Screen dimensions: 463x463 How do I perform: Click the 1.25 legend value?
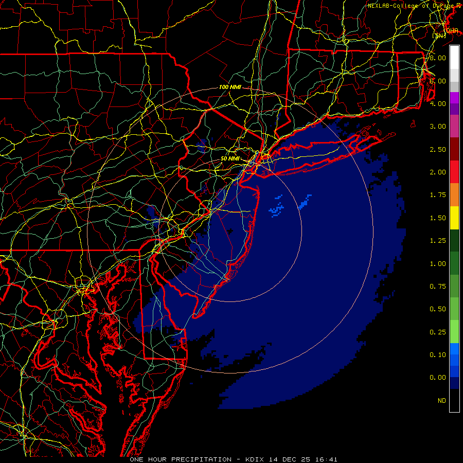438,241
